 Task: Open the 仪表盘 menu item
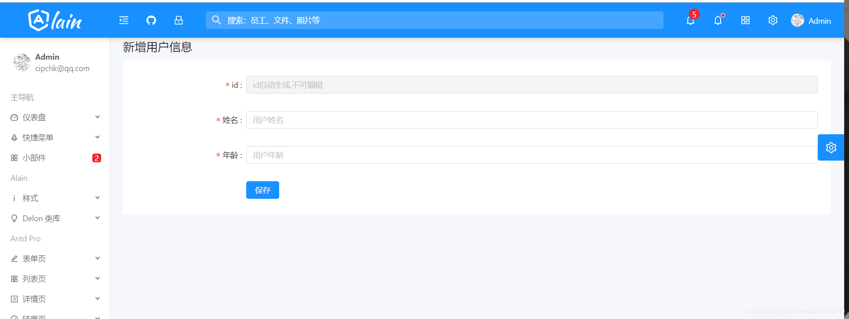pyautogui.click(x=55, y=118)
